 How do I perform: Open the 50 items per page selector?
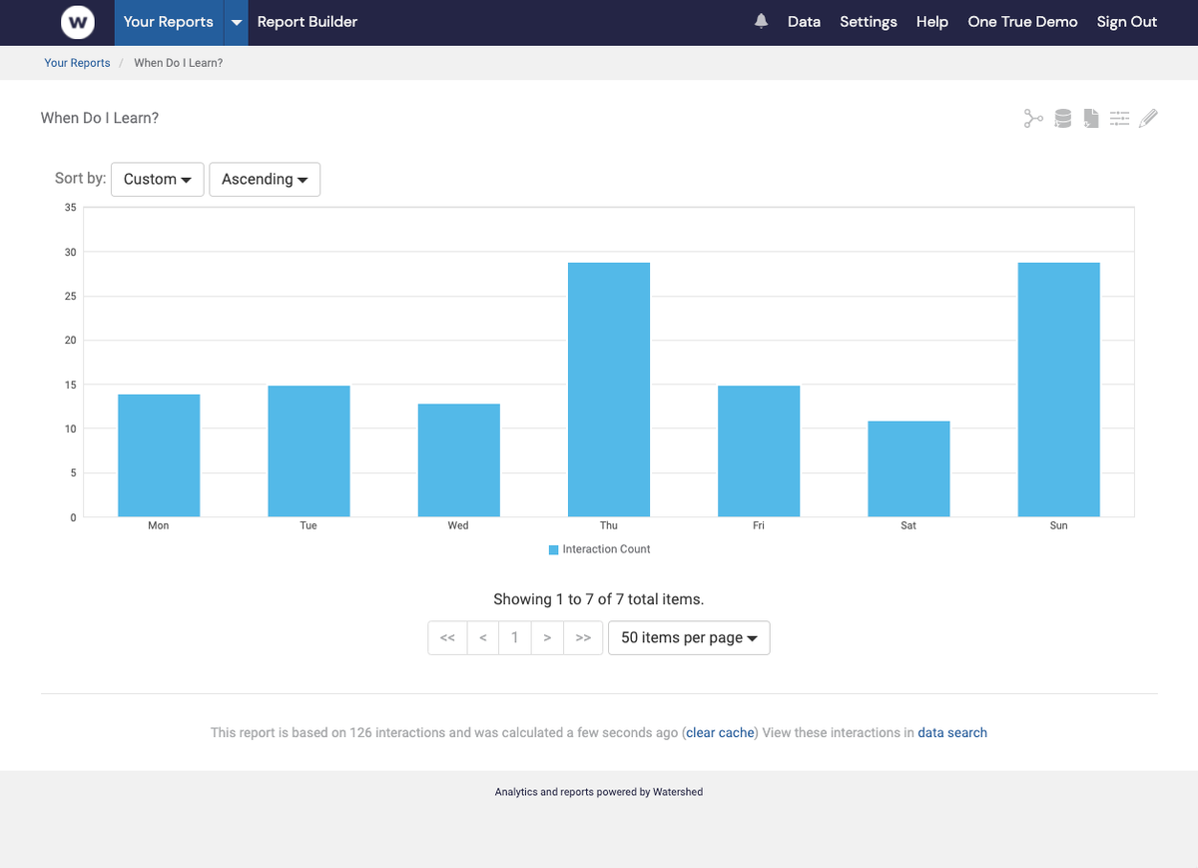[x=688, y=637]
